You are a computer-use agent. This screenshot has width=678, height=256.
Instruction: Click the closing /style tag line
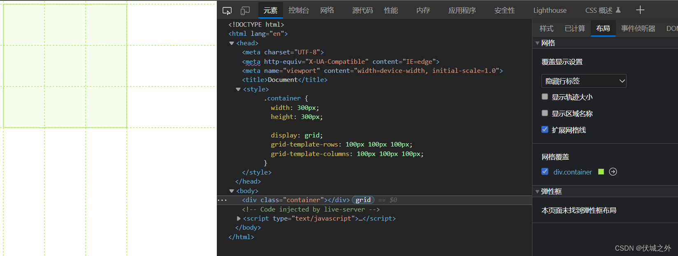(x=257, y=172)
